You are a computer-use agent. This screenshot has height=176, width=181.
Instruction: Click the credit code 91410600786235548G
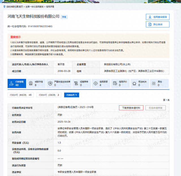click(x=40, y=26)
